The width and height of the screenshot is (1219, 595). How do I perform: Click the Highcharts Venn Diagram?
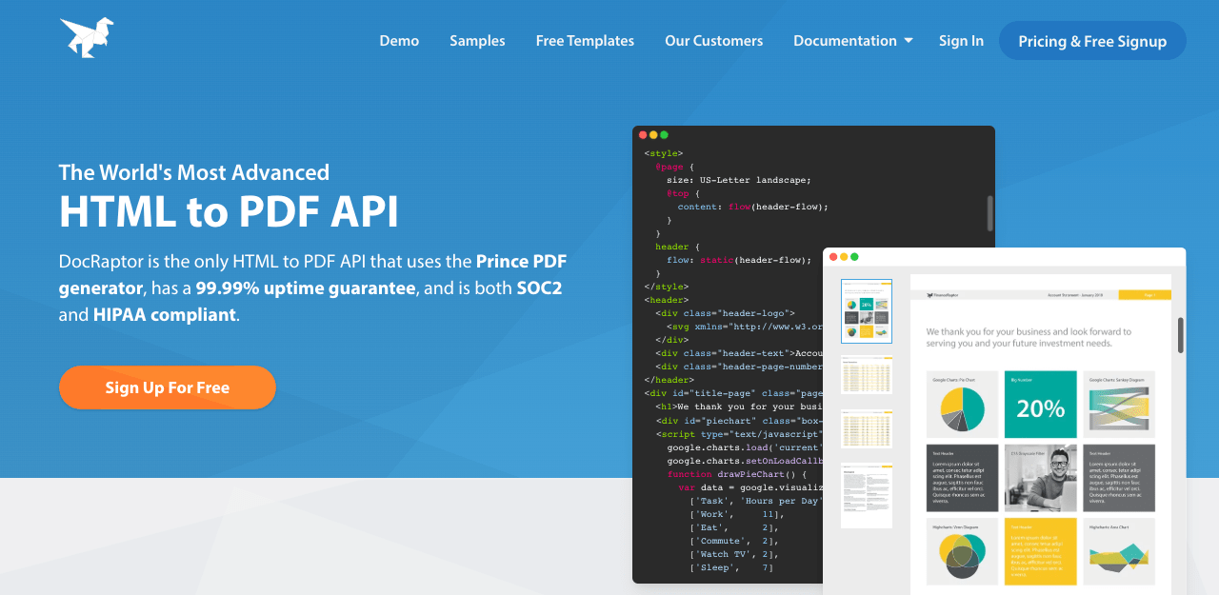pos(962,550)
